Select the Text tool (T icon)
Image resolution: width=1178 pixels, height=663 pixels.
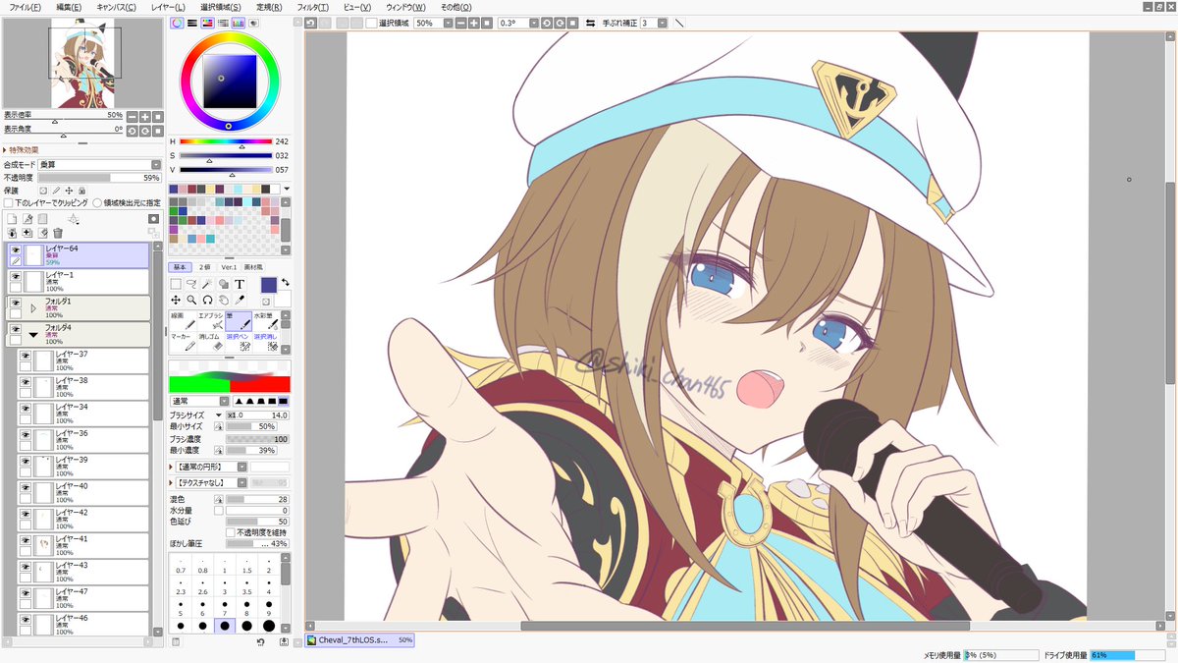[x=240, y=284]
